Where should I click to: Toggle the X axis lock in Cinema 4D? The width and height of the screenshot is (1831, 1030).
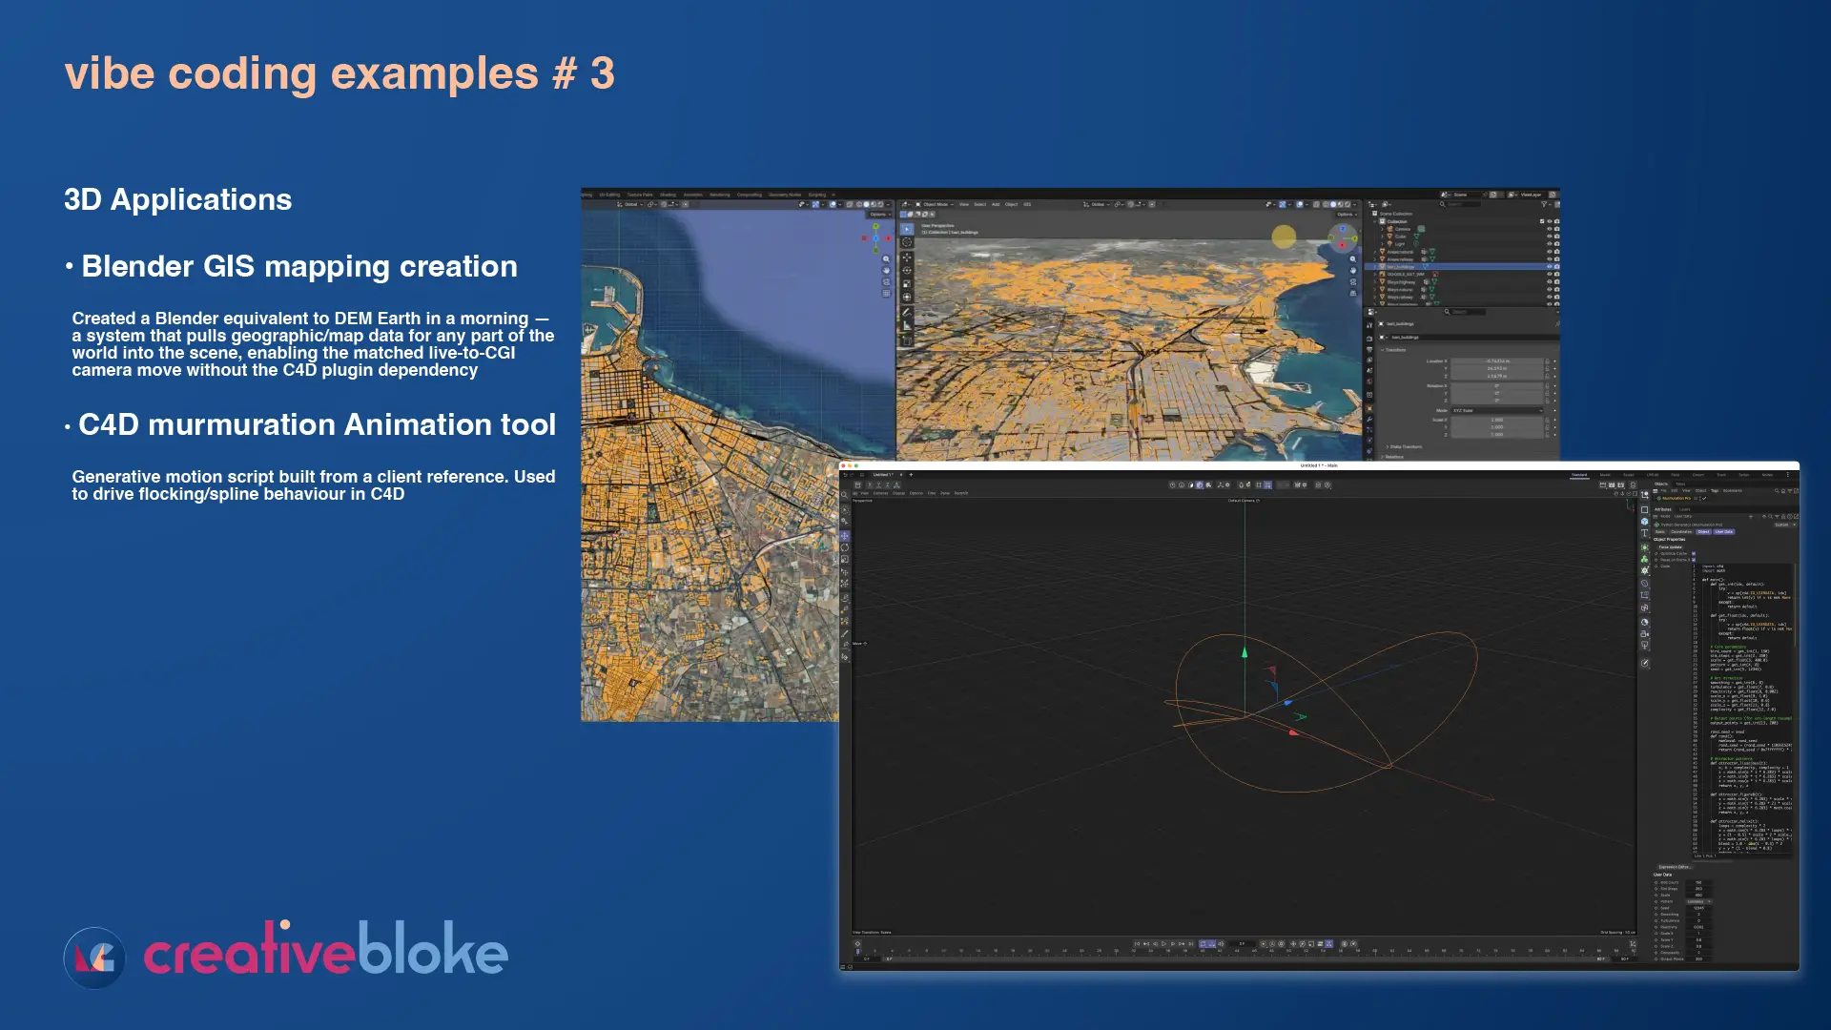click(870, 484)
